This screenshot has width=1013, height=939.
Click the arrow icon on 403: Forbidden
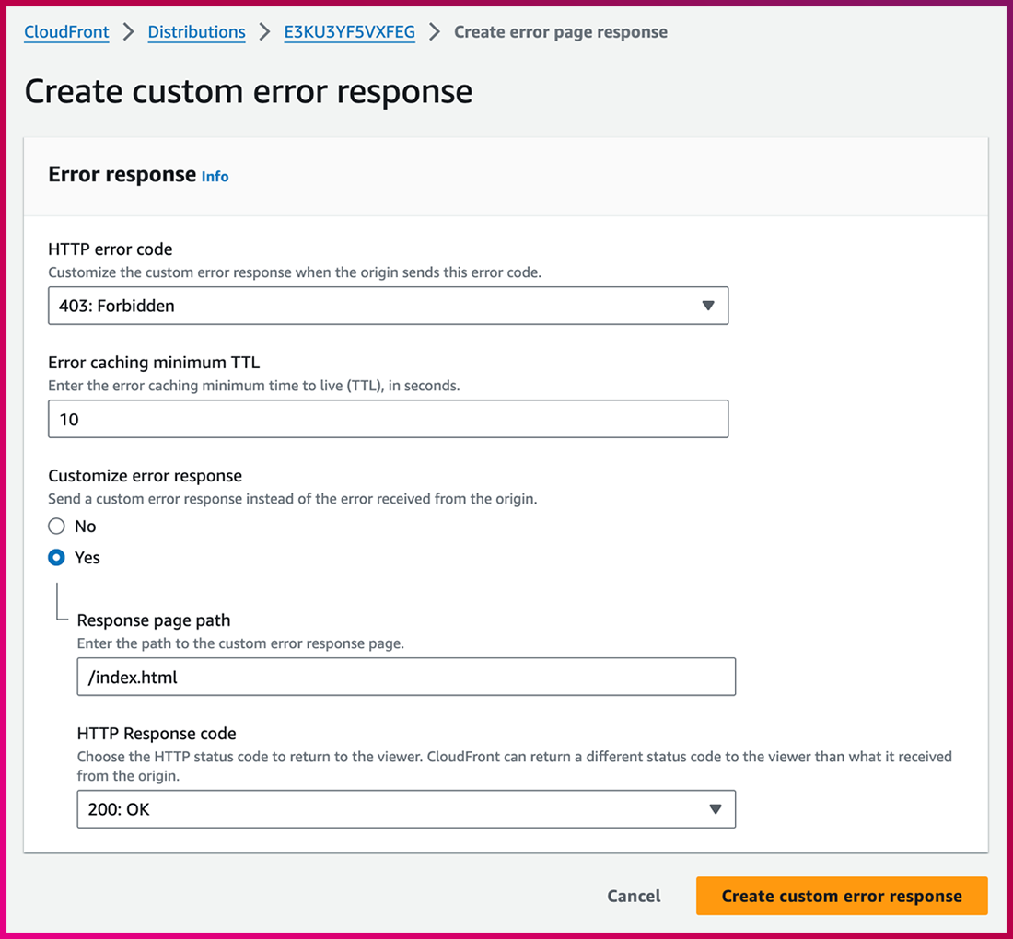tap(707, 306)
